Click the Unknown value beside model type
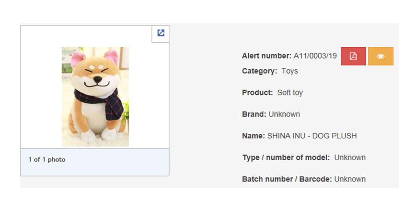Viewport: 419px width, 209px height. pyautogui.click(x=350, y=157)
